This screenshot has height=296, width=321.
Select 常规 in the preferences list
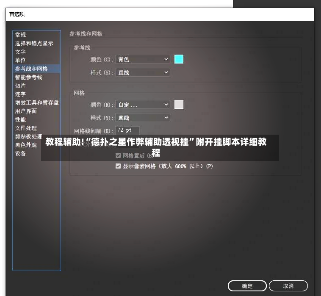tap(20, 35)
